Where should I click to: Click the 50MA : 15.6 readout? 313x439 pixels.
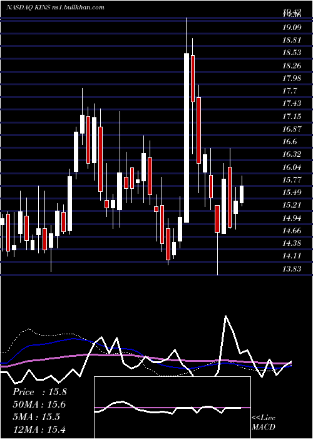point(39,405)
